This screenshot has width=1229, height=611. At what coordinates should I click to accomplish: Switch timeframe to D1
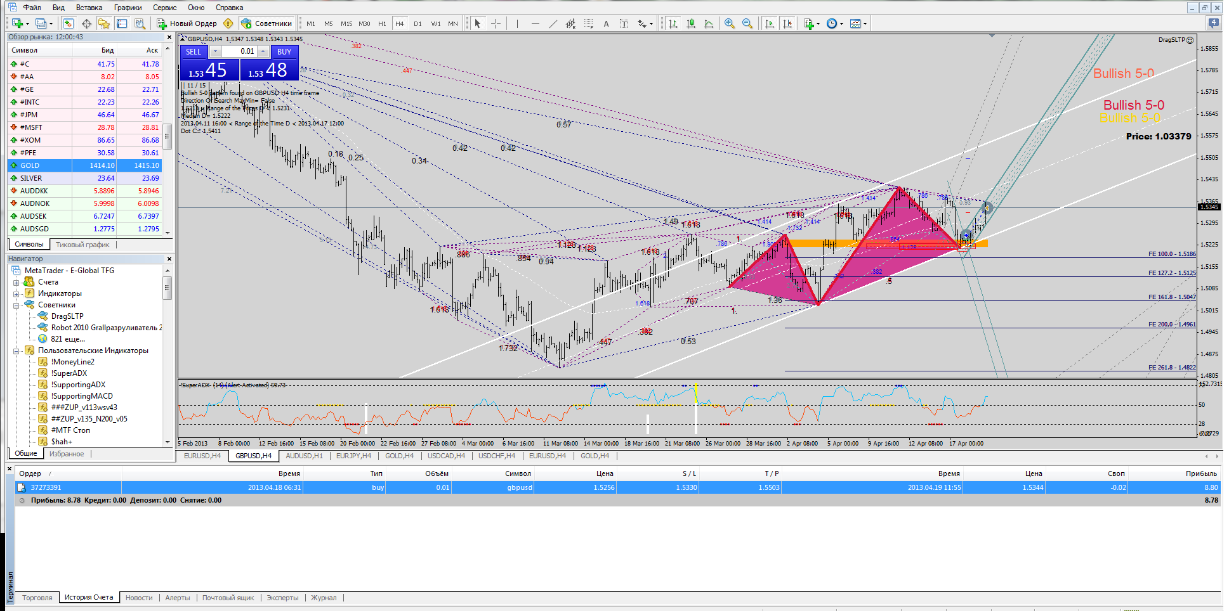point(417,23)
